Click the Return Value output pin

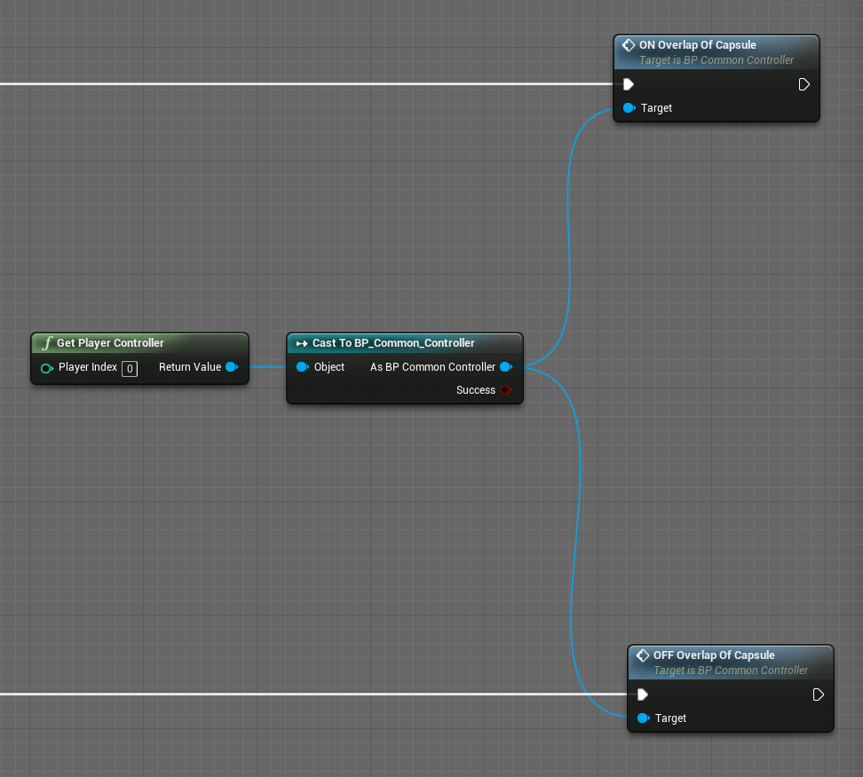232,367
